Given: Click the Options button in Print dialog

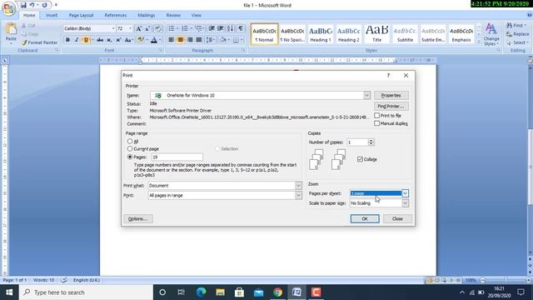Looking at the screenshot, I should coord(138,218).
